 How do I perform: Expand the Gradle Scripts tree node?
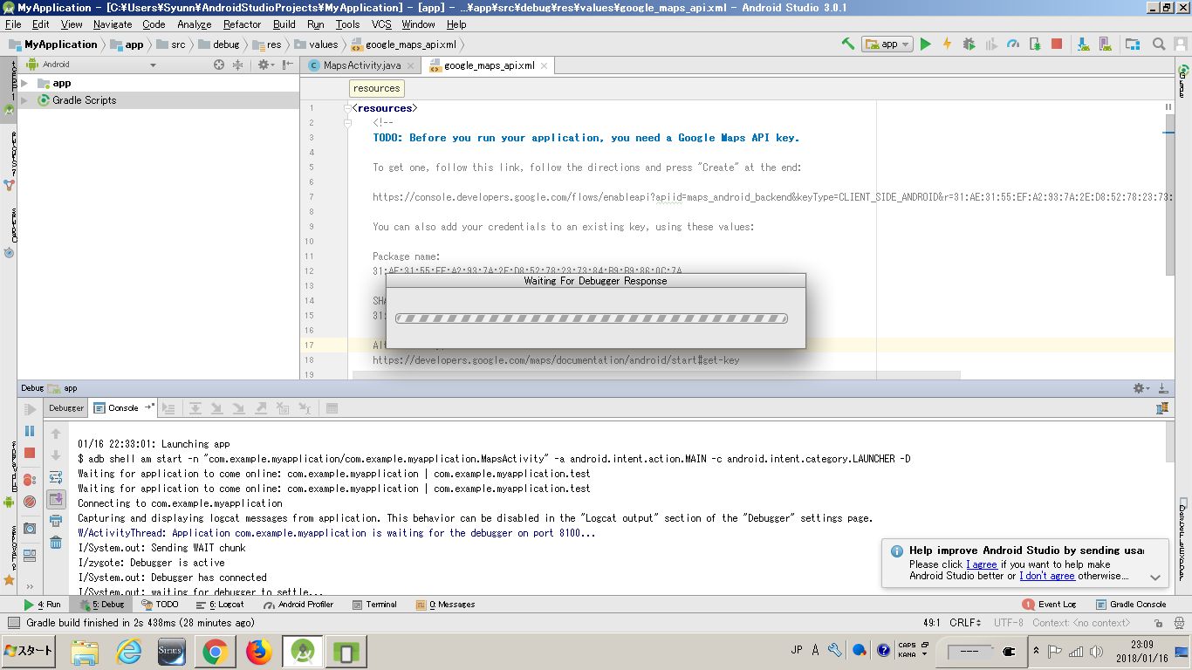24,100
